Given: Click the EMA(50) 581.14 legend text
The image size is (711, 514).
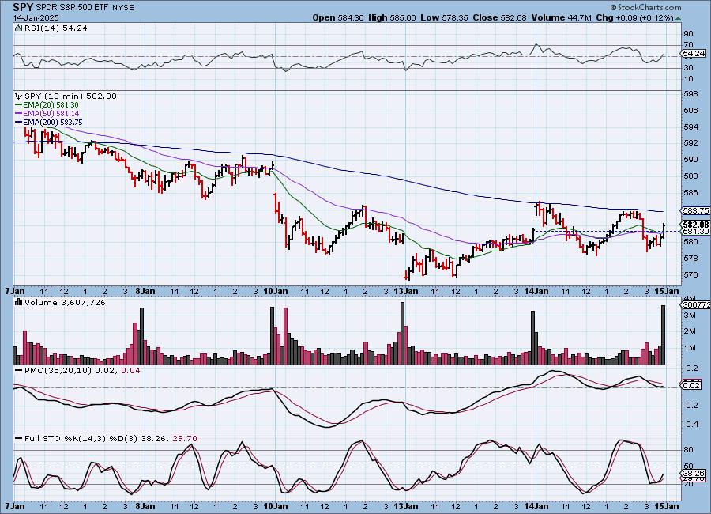Looking at the screenshot, I should click(51, 114).
